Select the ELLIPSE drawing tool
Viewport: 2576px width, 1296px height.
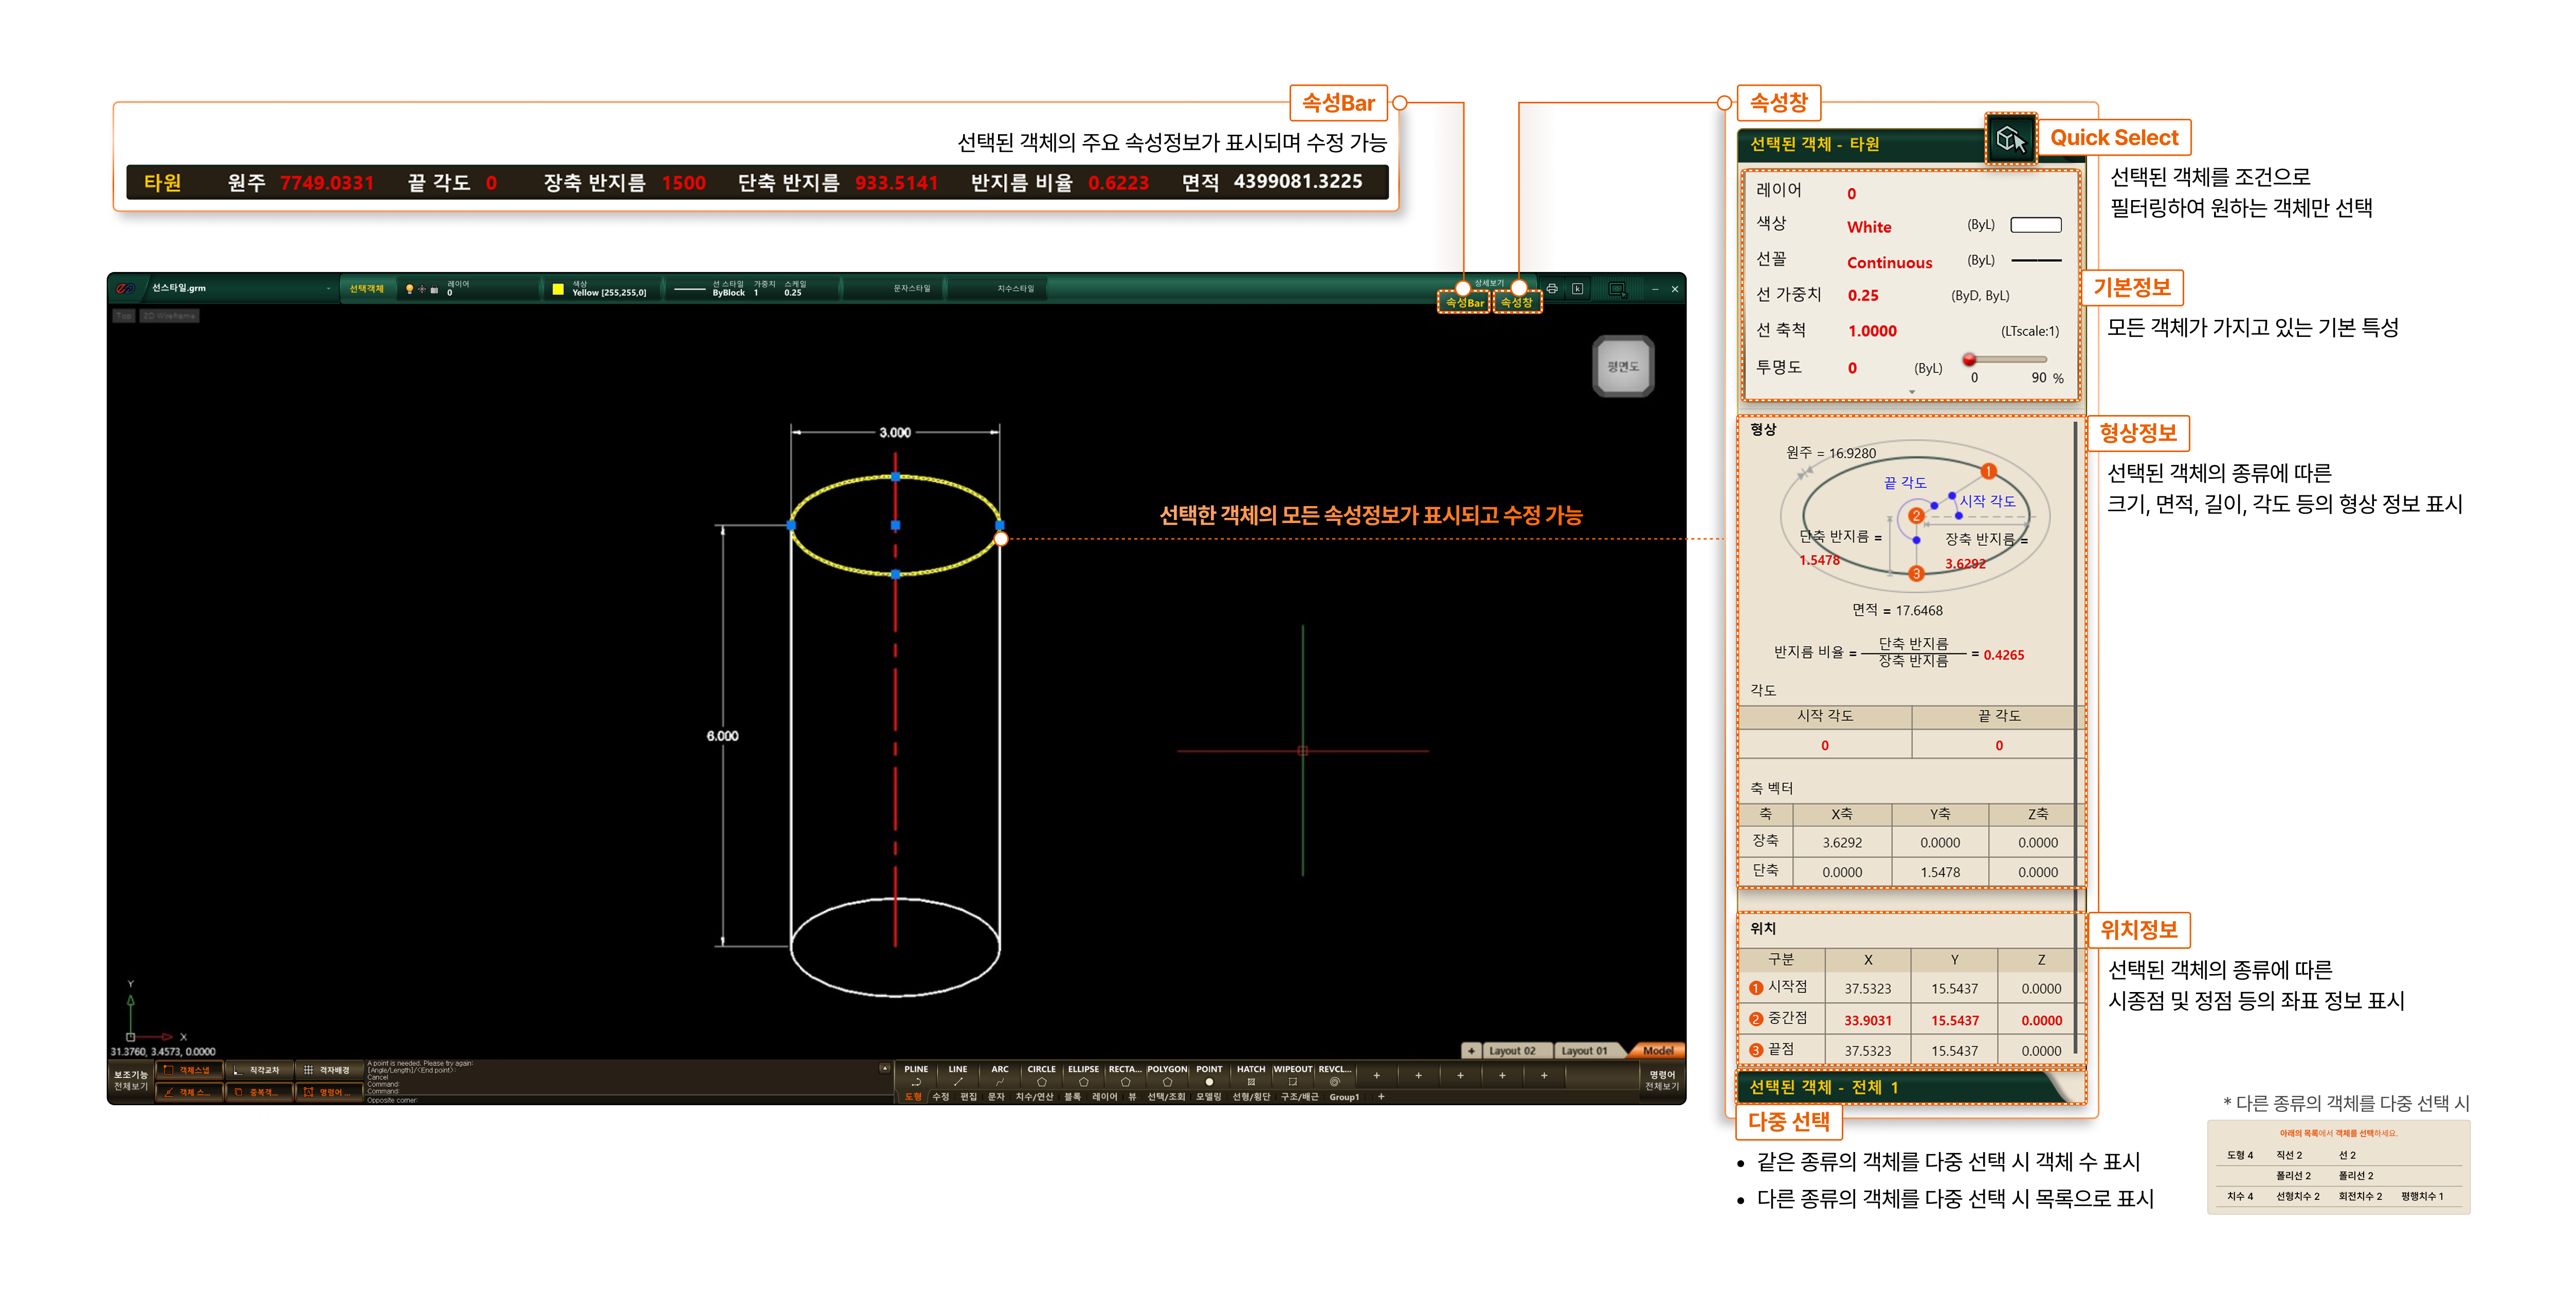[x=1083, y=1075]
